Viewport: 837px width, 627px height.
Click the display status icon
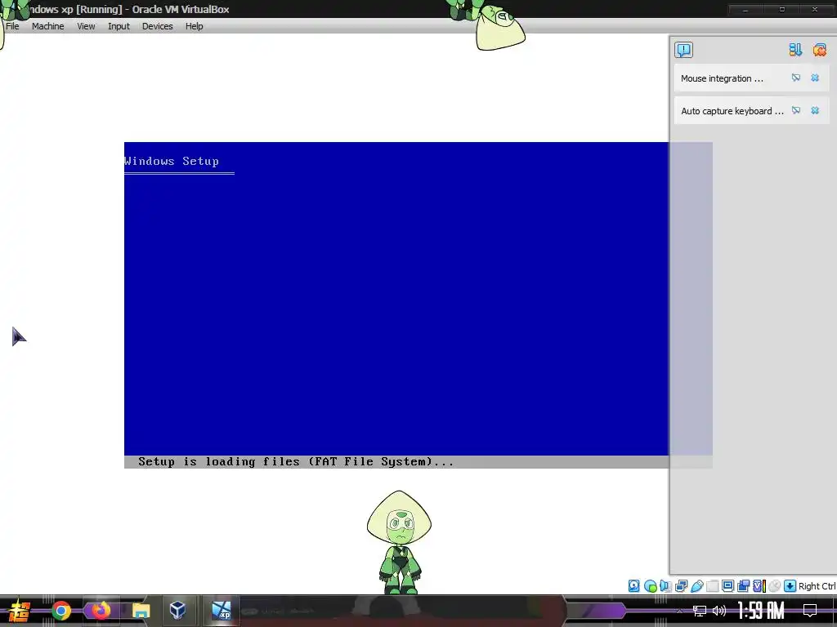coord(727,586)
